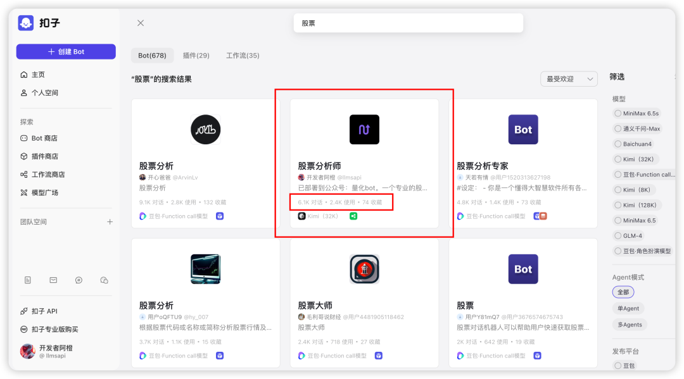Open the 股票分析 bot by 开心爸爸
The image size is (684, 379).
tap(156, 166)
